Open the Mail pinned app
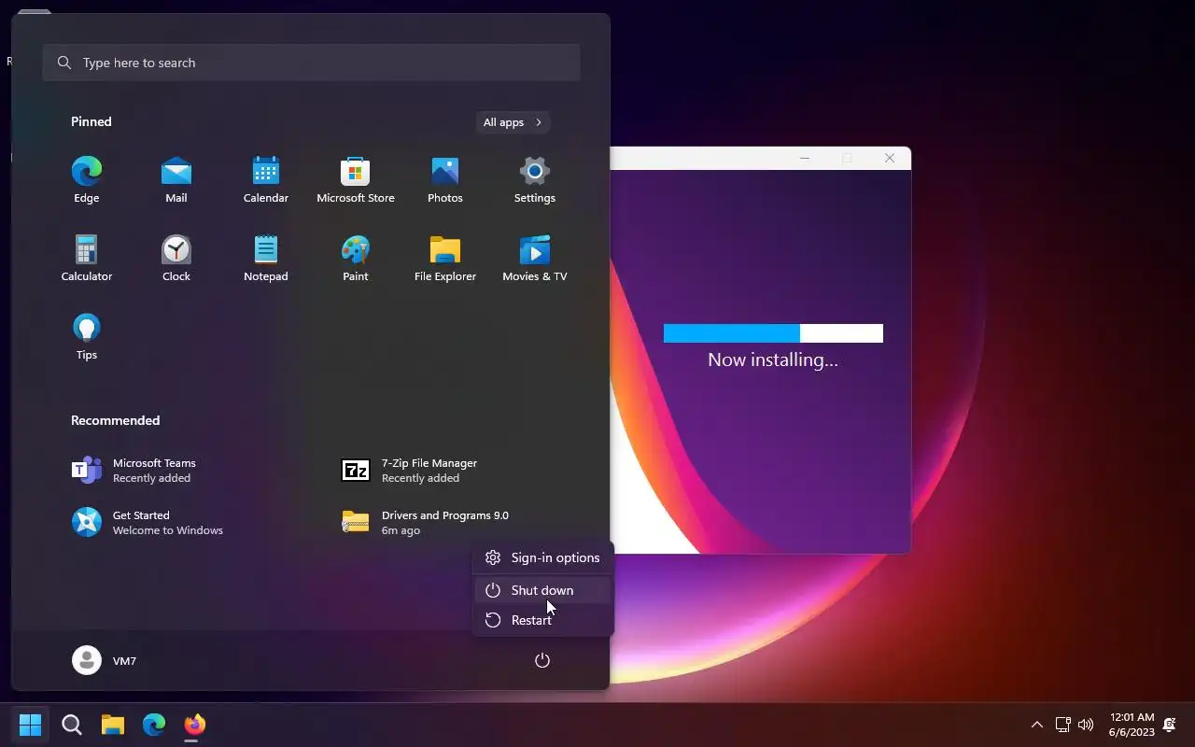 [176, 179]
